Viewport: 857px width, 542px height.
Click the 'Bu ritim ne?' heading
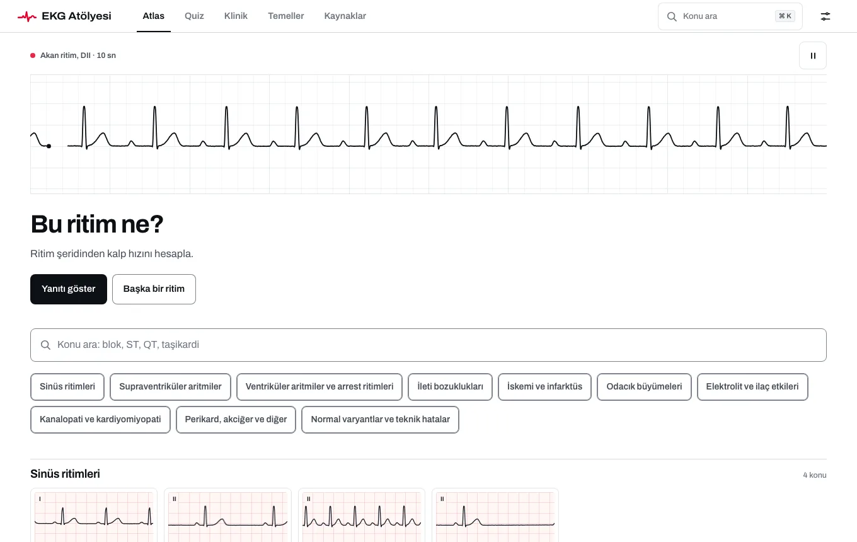pos(97,224)
